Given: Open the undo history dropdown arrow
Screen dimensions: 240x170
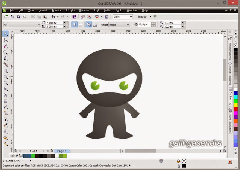Looking at the screenshot, I should coord(58,17).
